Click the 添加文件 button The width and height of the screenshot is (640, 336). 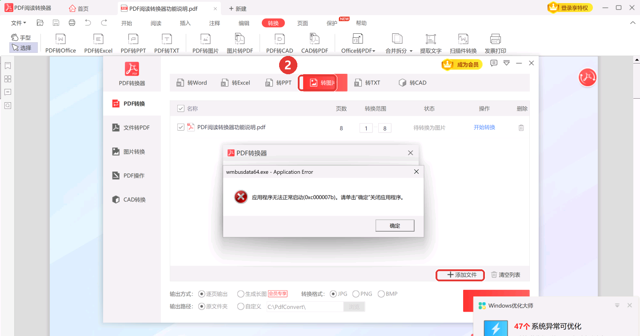[x=460, y=275]
